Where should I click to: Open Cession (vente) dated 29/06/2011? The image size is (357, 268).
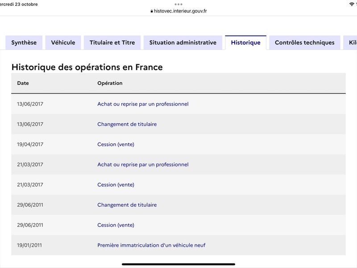(x=116, y=225)
